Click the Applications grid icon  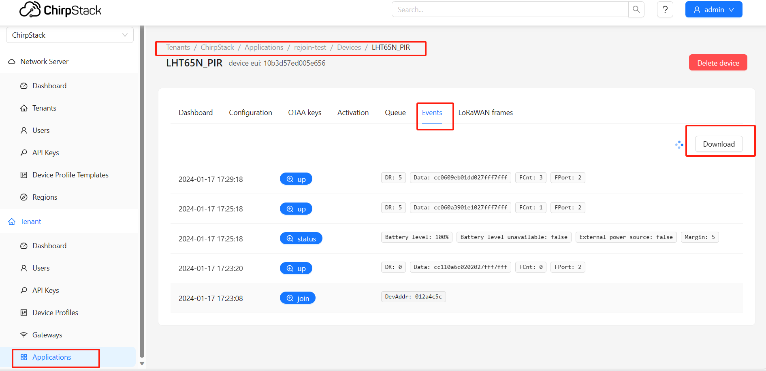[x=24, y=357]
